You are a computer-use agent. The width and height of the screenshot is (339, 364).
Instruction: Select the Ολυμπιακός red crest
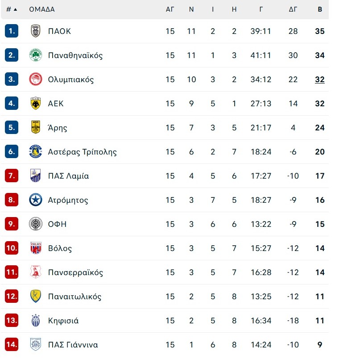click(x=36, y=79)
